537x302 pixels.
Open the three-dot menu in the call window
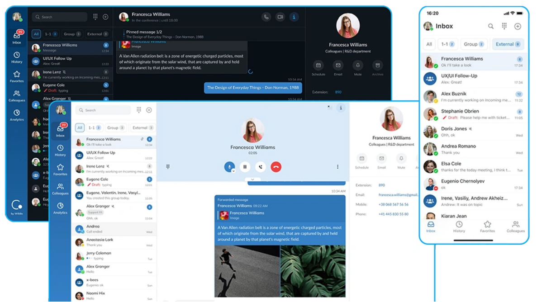pos(337,167)
